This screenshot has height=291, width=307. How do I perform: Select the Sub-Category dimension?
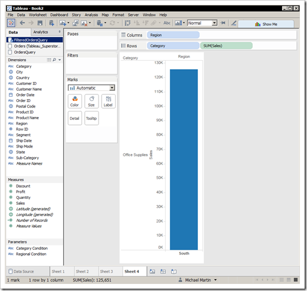[27, 158]
